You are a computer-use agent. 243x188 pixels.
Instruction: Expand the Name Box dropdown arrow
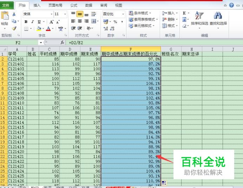click(x=41, y=42)
